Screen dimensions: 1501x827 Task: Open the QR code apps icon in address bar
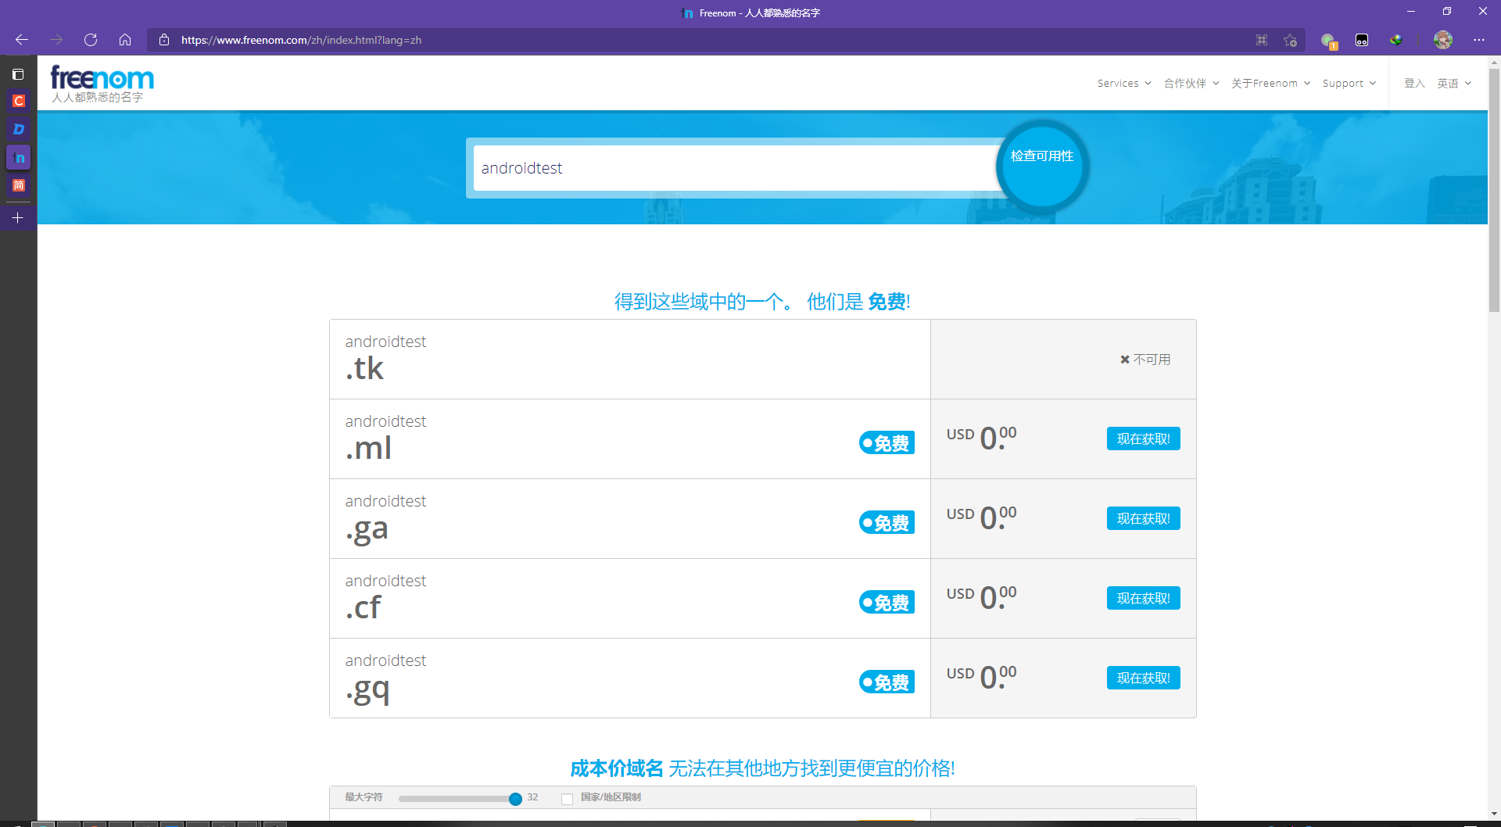tap(1262, 40)
